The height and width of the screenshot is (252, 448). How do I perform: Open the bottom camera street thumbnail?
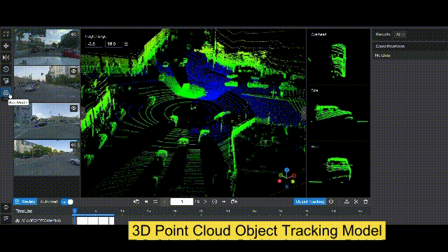tap(47, 157)
